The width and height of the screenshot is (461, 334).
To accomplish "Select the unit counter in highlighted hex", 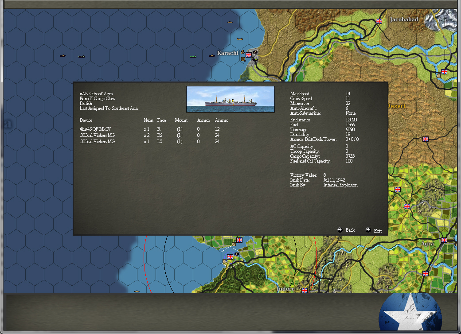I will click(x=225, y=261).
